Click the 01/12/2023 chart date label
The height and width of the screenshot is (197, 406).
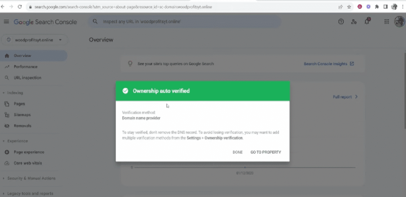[245, 173]
